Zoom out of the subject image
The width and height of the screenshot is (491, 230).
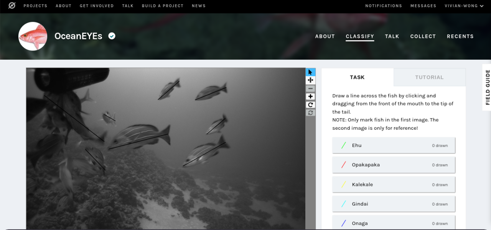point(310,88)
